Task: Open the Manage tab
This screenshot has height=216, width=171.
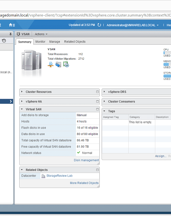Action: (x=55, y=42)
